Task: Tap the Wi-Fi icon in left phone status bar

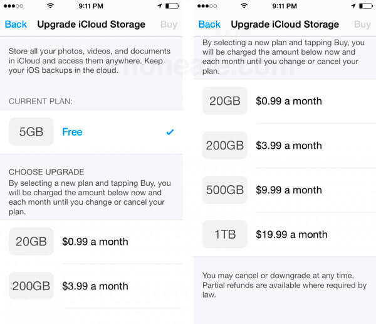Action: [x=50, y=6]
